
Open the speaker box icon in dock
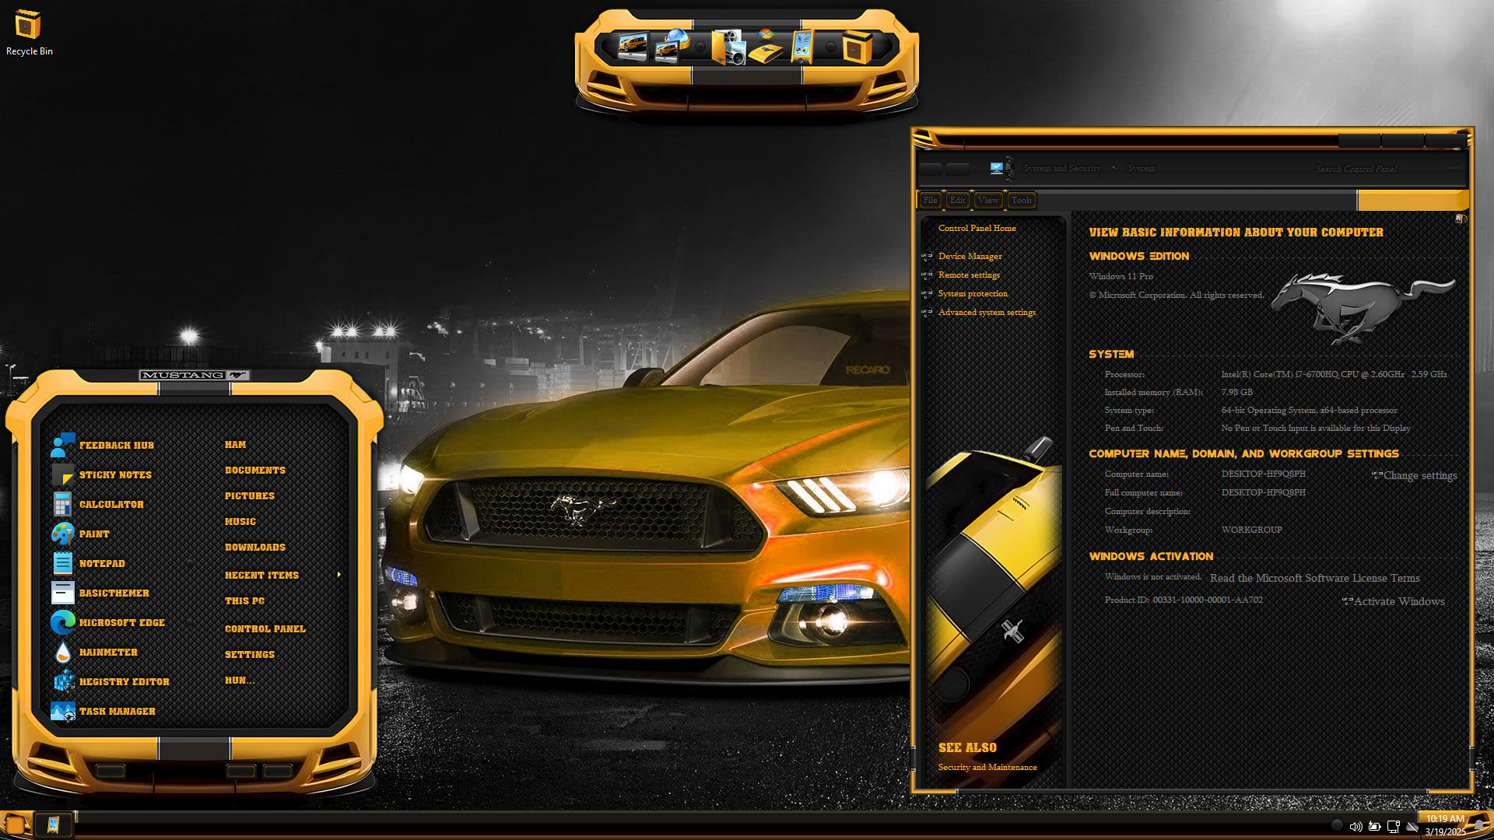pos(857,47)
